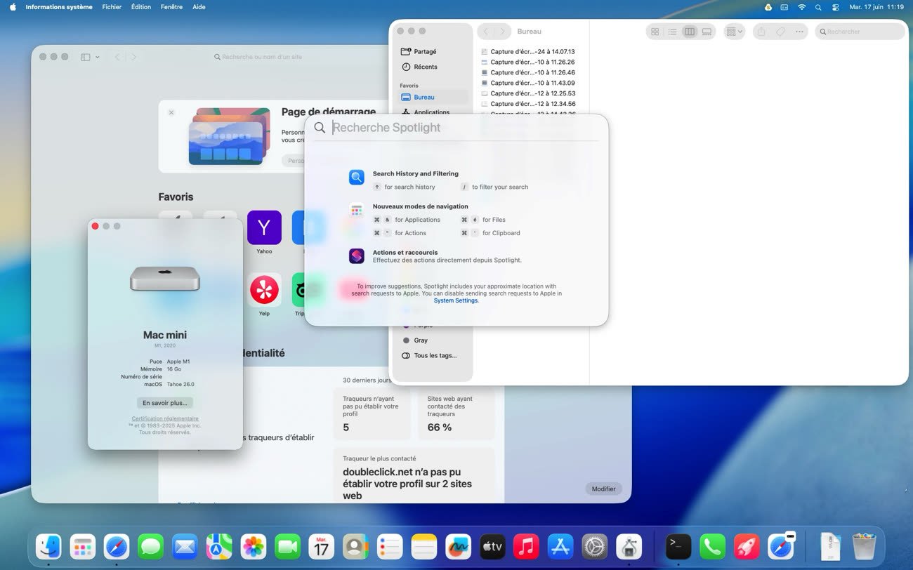This screenshot has width=913, height=570.
Task: Switch Finder to gallery view
Action: point(707,32)
